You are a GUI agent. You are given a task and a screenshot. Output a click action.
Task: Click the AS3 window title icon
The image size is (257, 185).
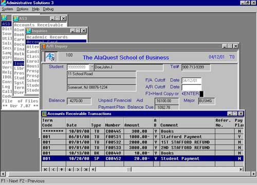16,18
